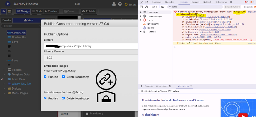
Task: Click the DevTools inspect element icon
Action: (141, 2)
